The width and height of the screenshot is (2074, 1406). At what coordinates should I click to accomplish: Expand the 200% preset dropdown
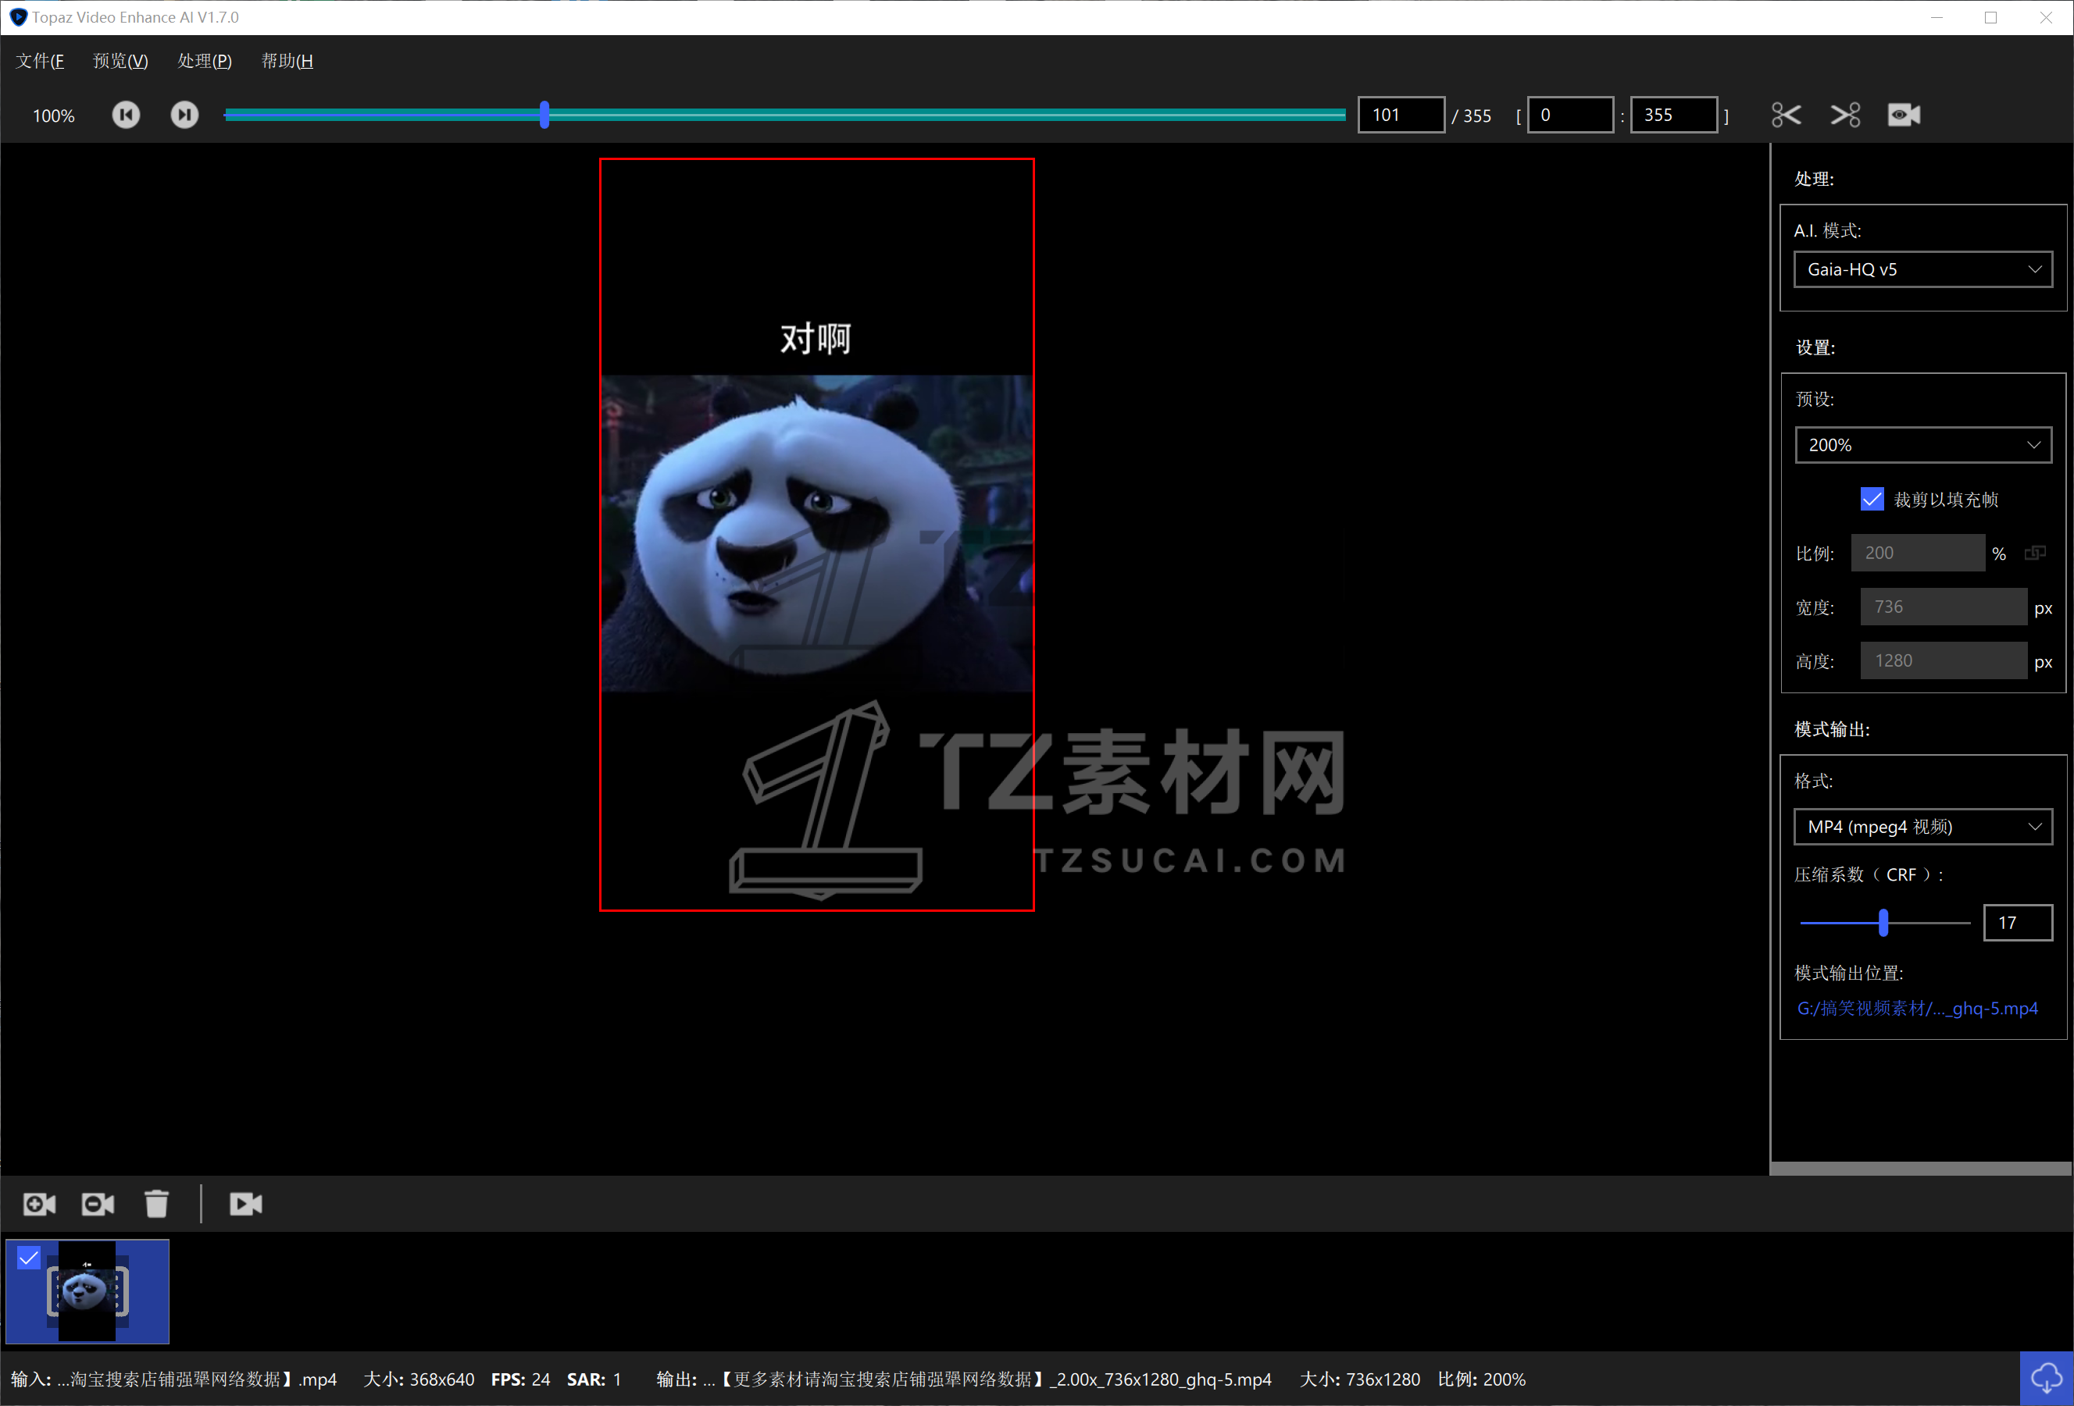pyautogui.click(x=1922, y=445)
